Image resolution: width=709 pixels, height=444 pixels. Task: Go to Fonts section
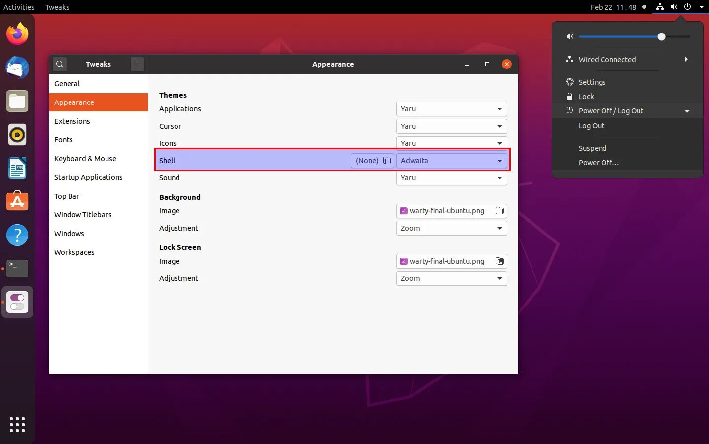(x=99, y=140)
